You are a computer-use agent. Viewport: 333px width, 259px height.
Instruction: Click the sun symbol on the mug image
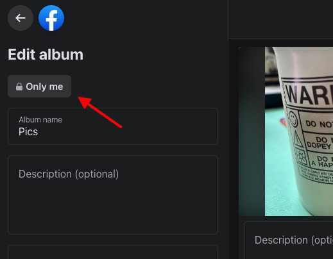pyautogui.click(x=302, y=157)
